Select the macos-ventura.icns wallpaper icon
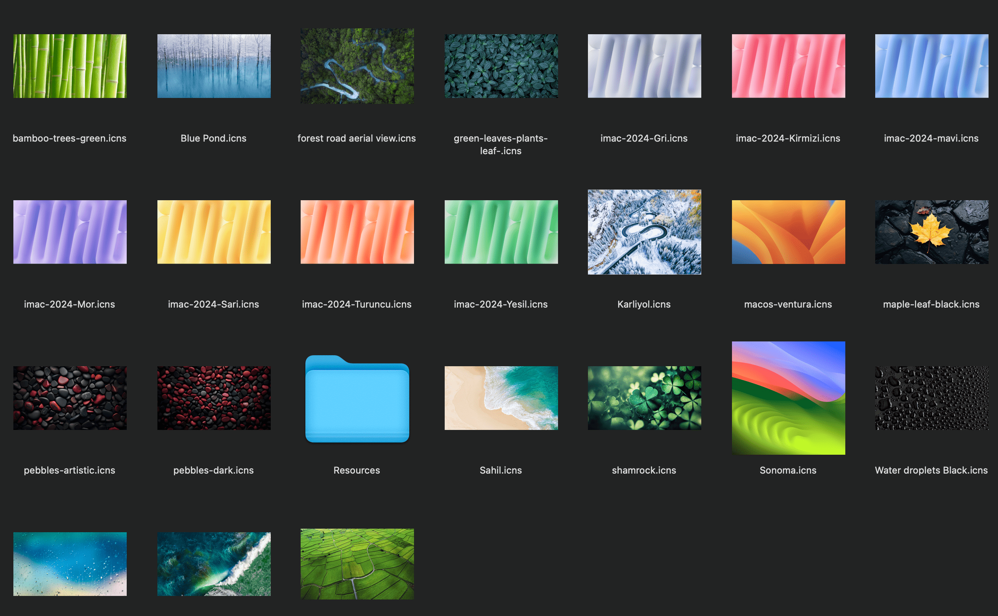 (788, 232)
